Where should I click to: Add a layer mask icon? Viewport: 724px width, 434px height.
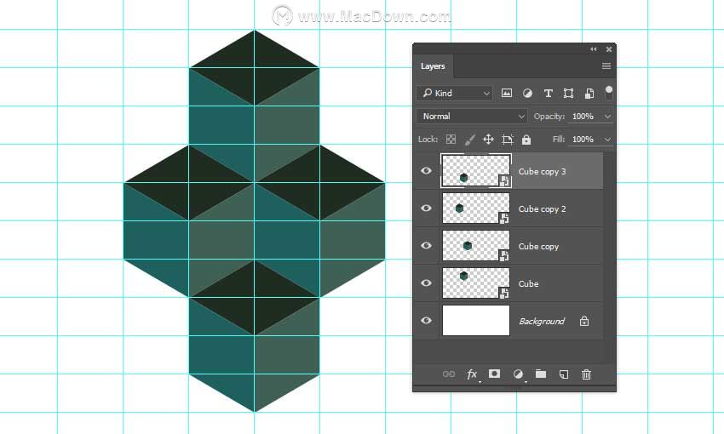[x=495, y=374]
